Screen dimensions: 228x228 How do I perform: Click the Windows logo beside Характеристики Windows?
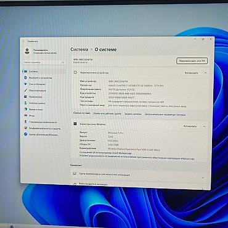75,124
